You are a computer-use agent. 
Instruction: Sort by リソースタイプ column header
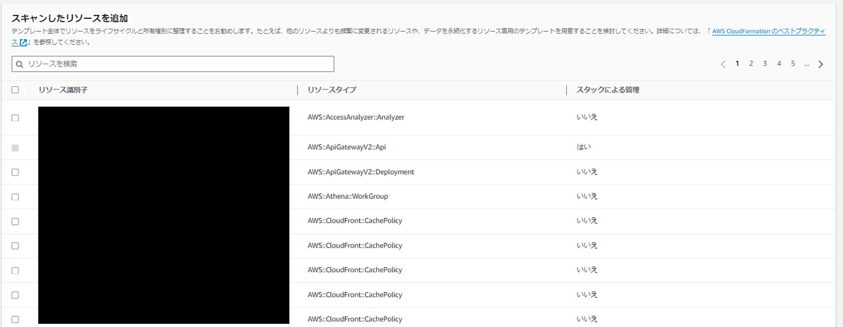(332, 90)
